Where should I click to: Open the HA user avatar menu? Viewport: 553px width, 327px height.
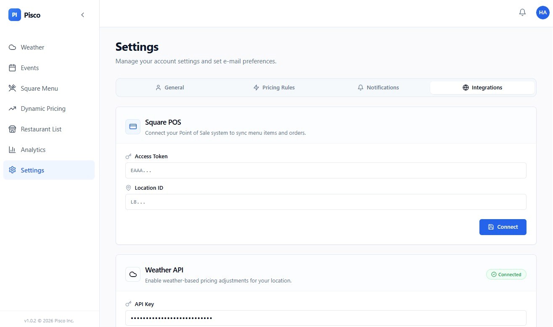(x=542, y=13)
